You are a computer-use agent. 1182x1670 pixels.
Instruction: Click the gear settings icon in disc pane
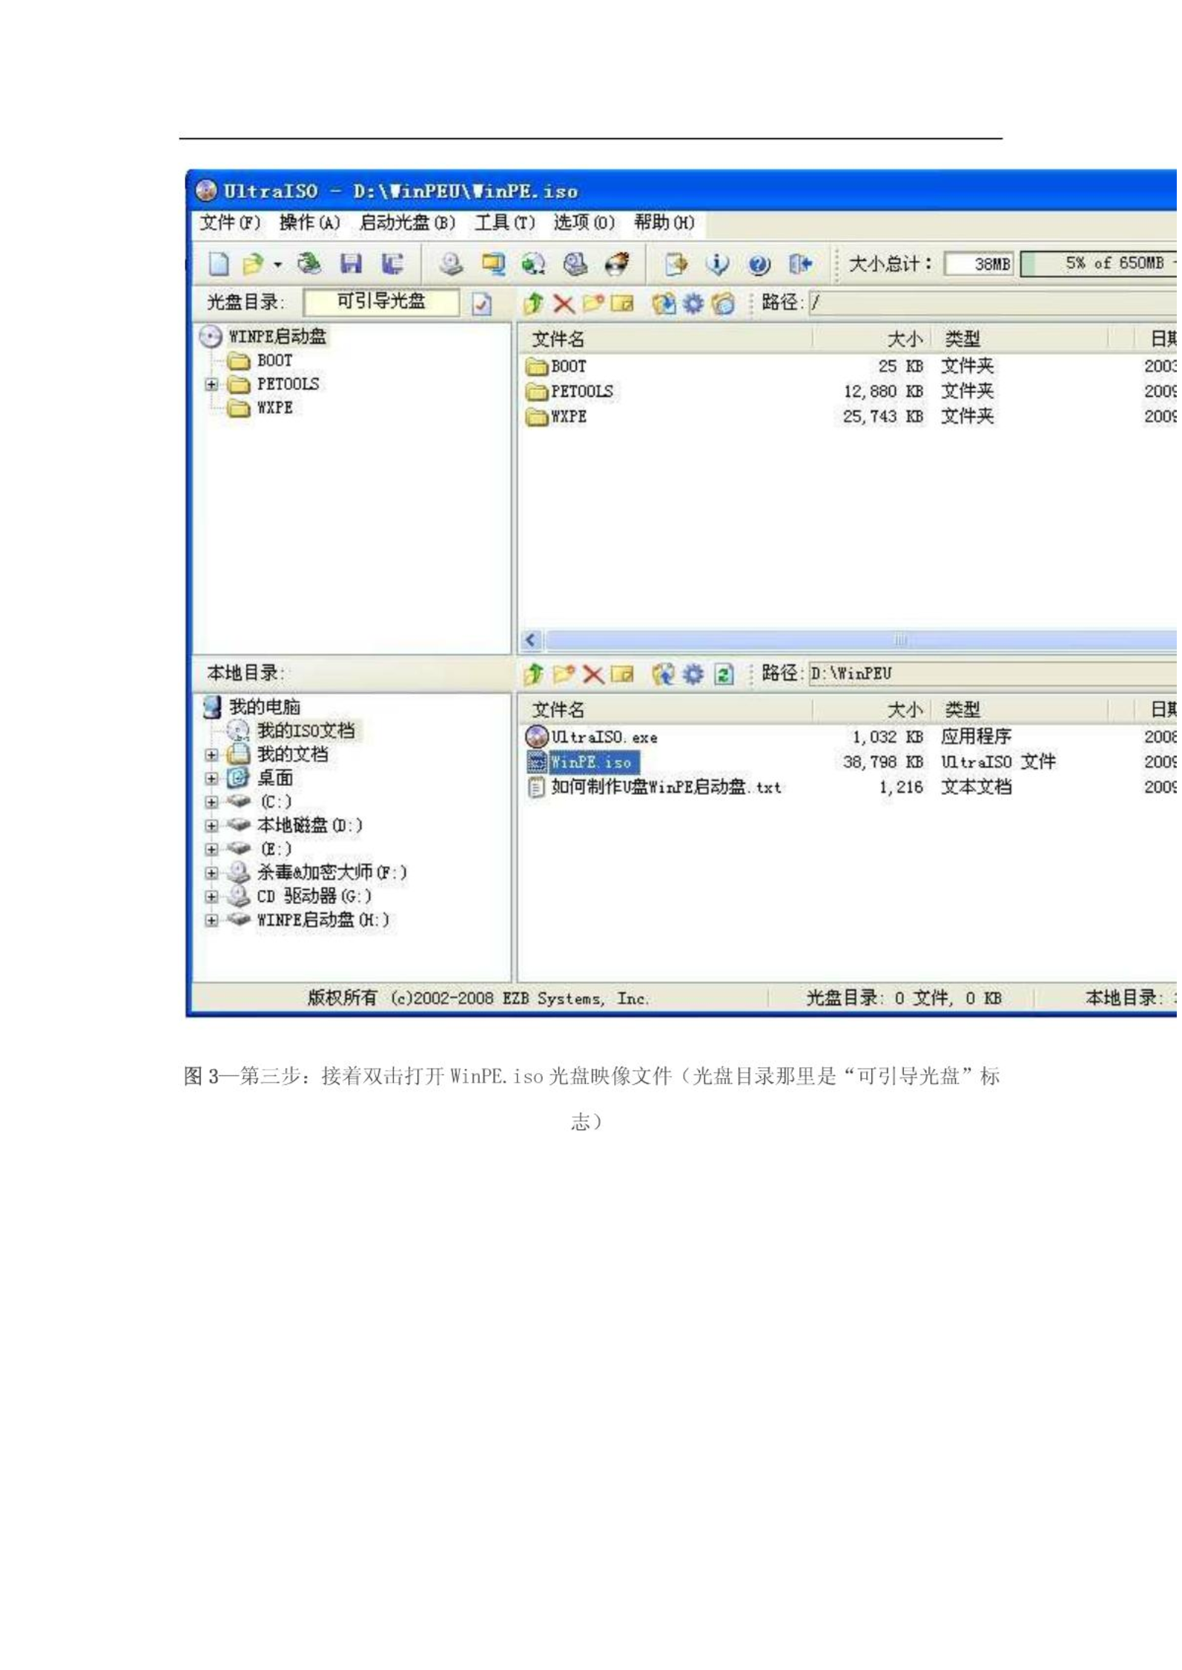(x=695, y=304)
